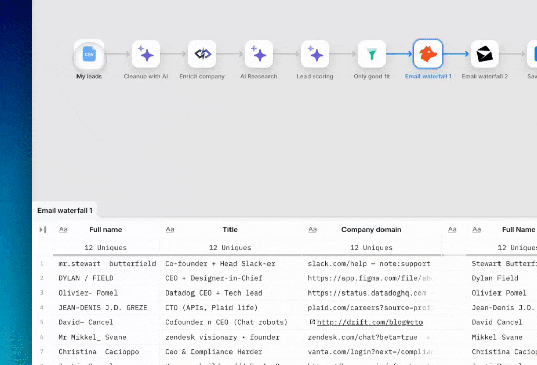Click the Company domain column header
This screenshot has height=365, width=537.
(371, 229)
